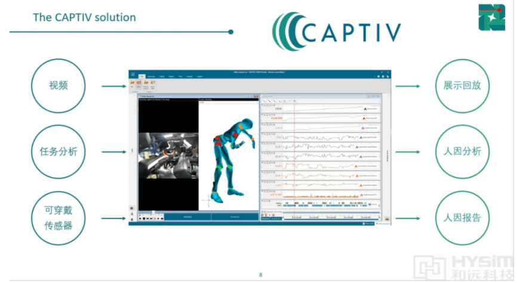Stop the video sequence playback
517x283 pixels.
[x=144, y=218]
